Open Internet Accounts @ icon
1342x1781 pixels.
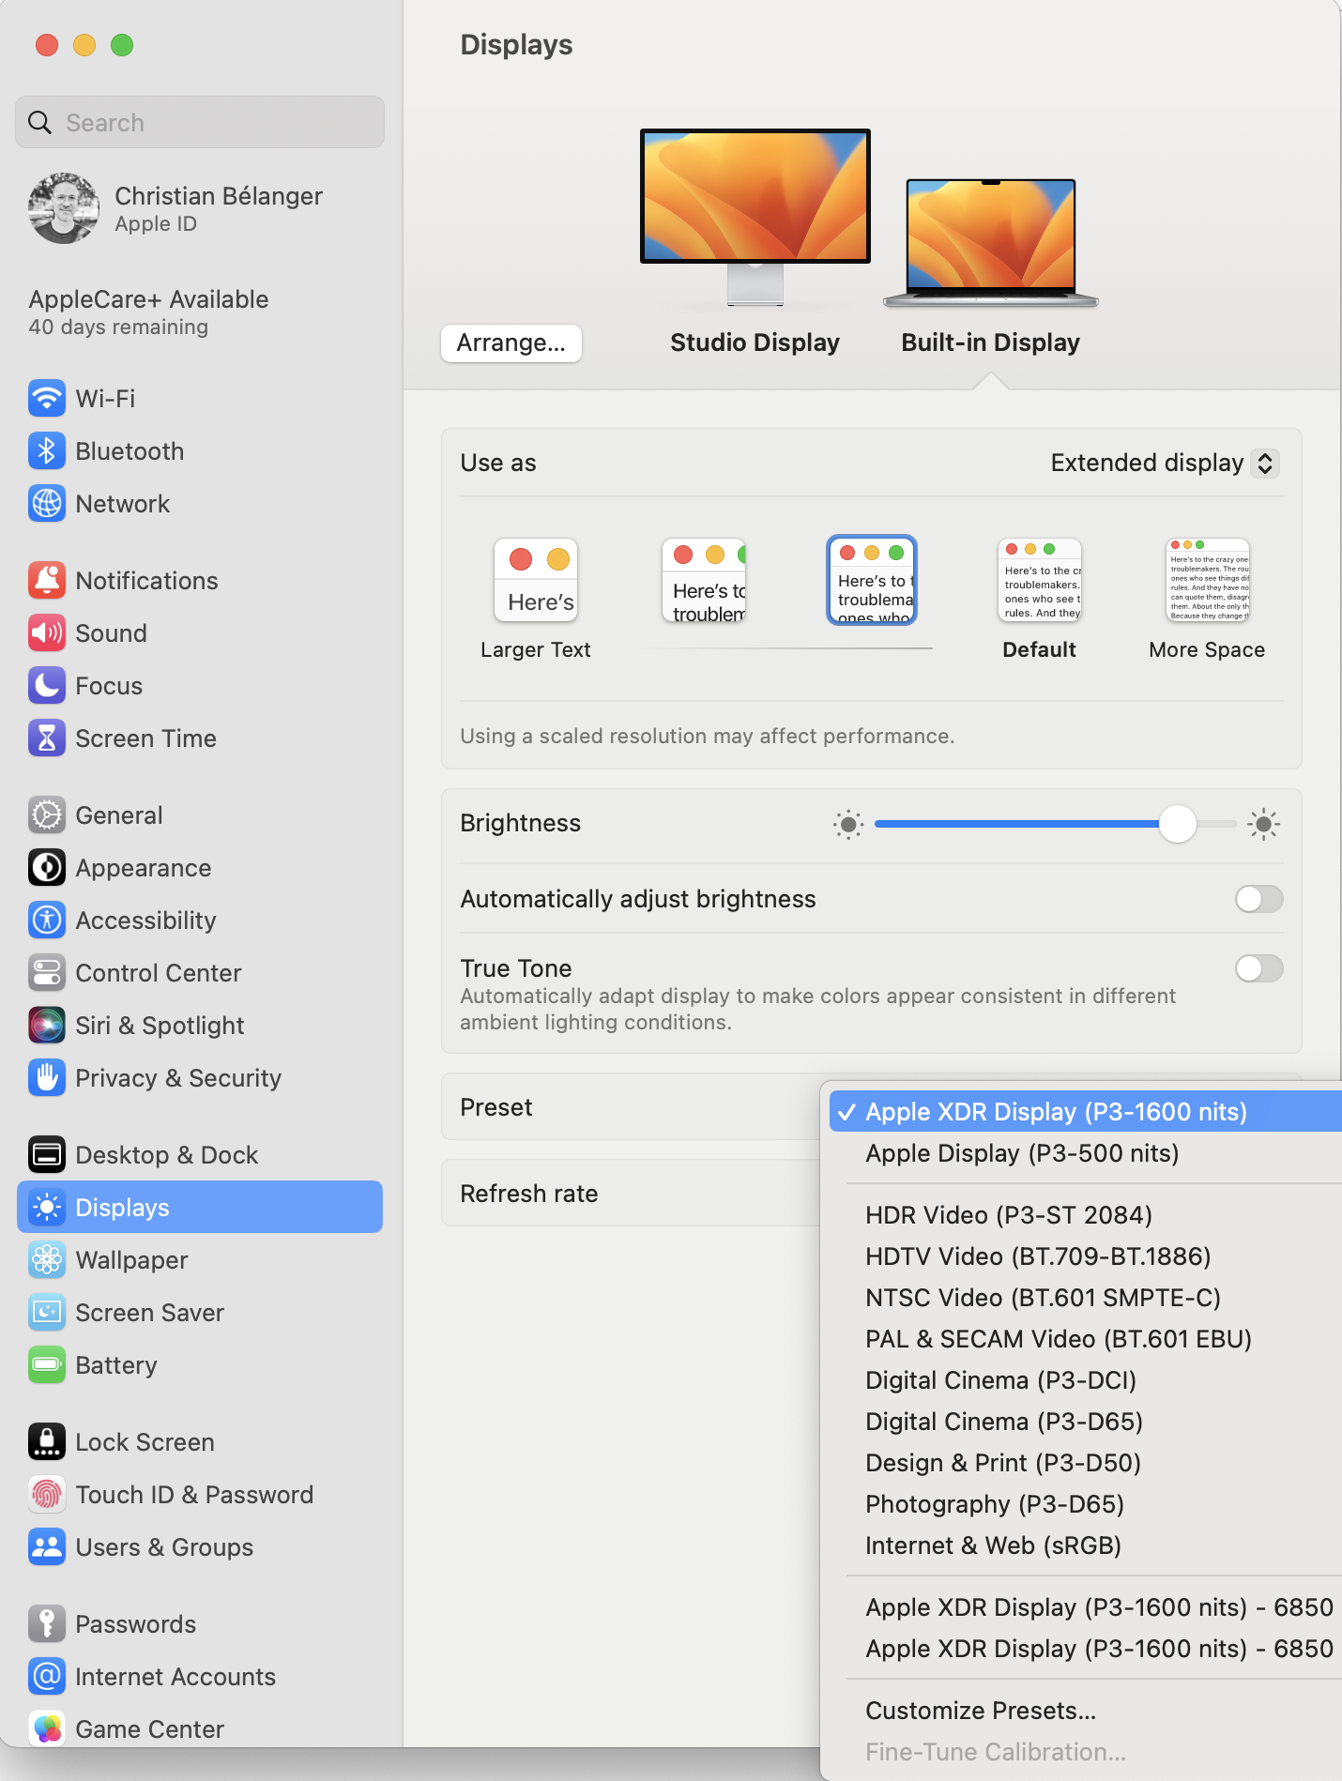(x=47, y=1676)
